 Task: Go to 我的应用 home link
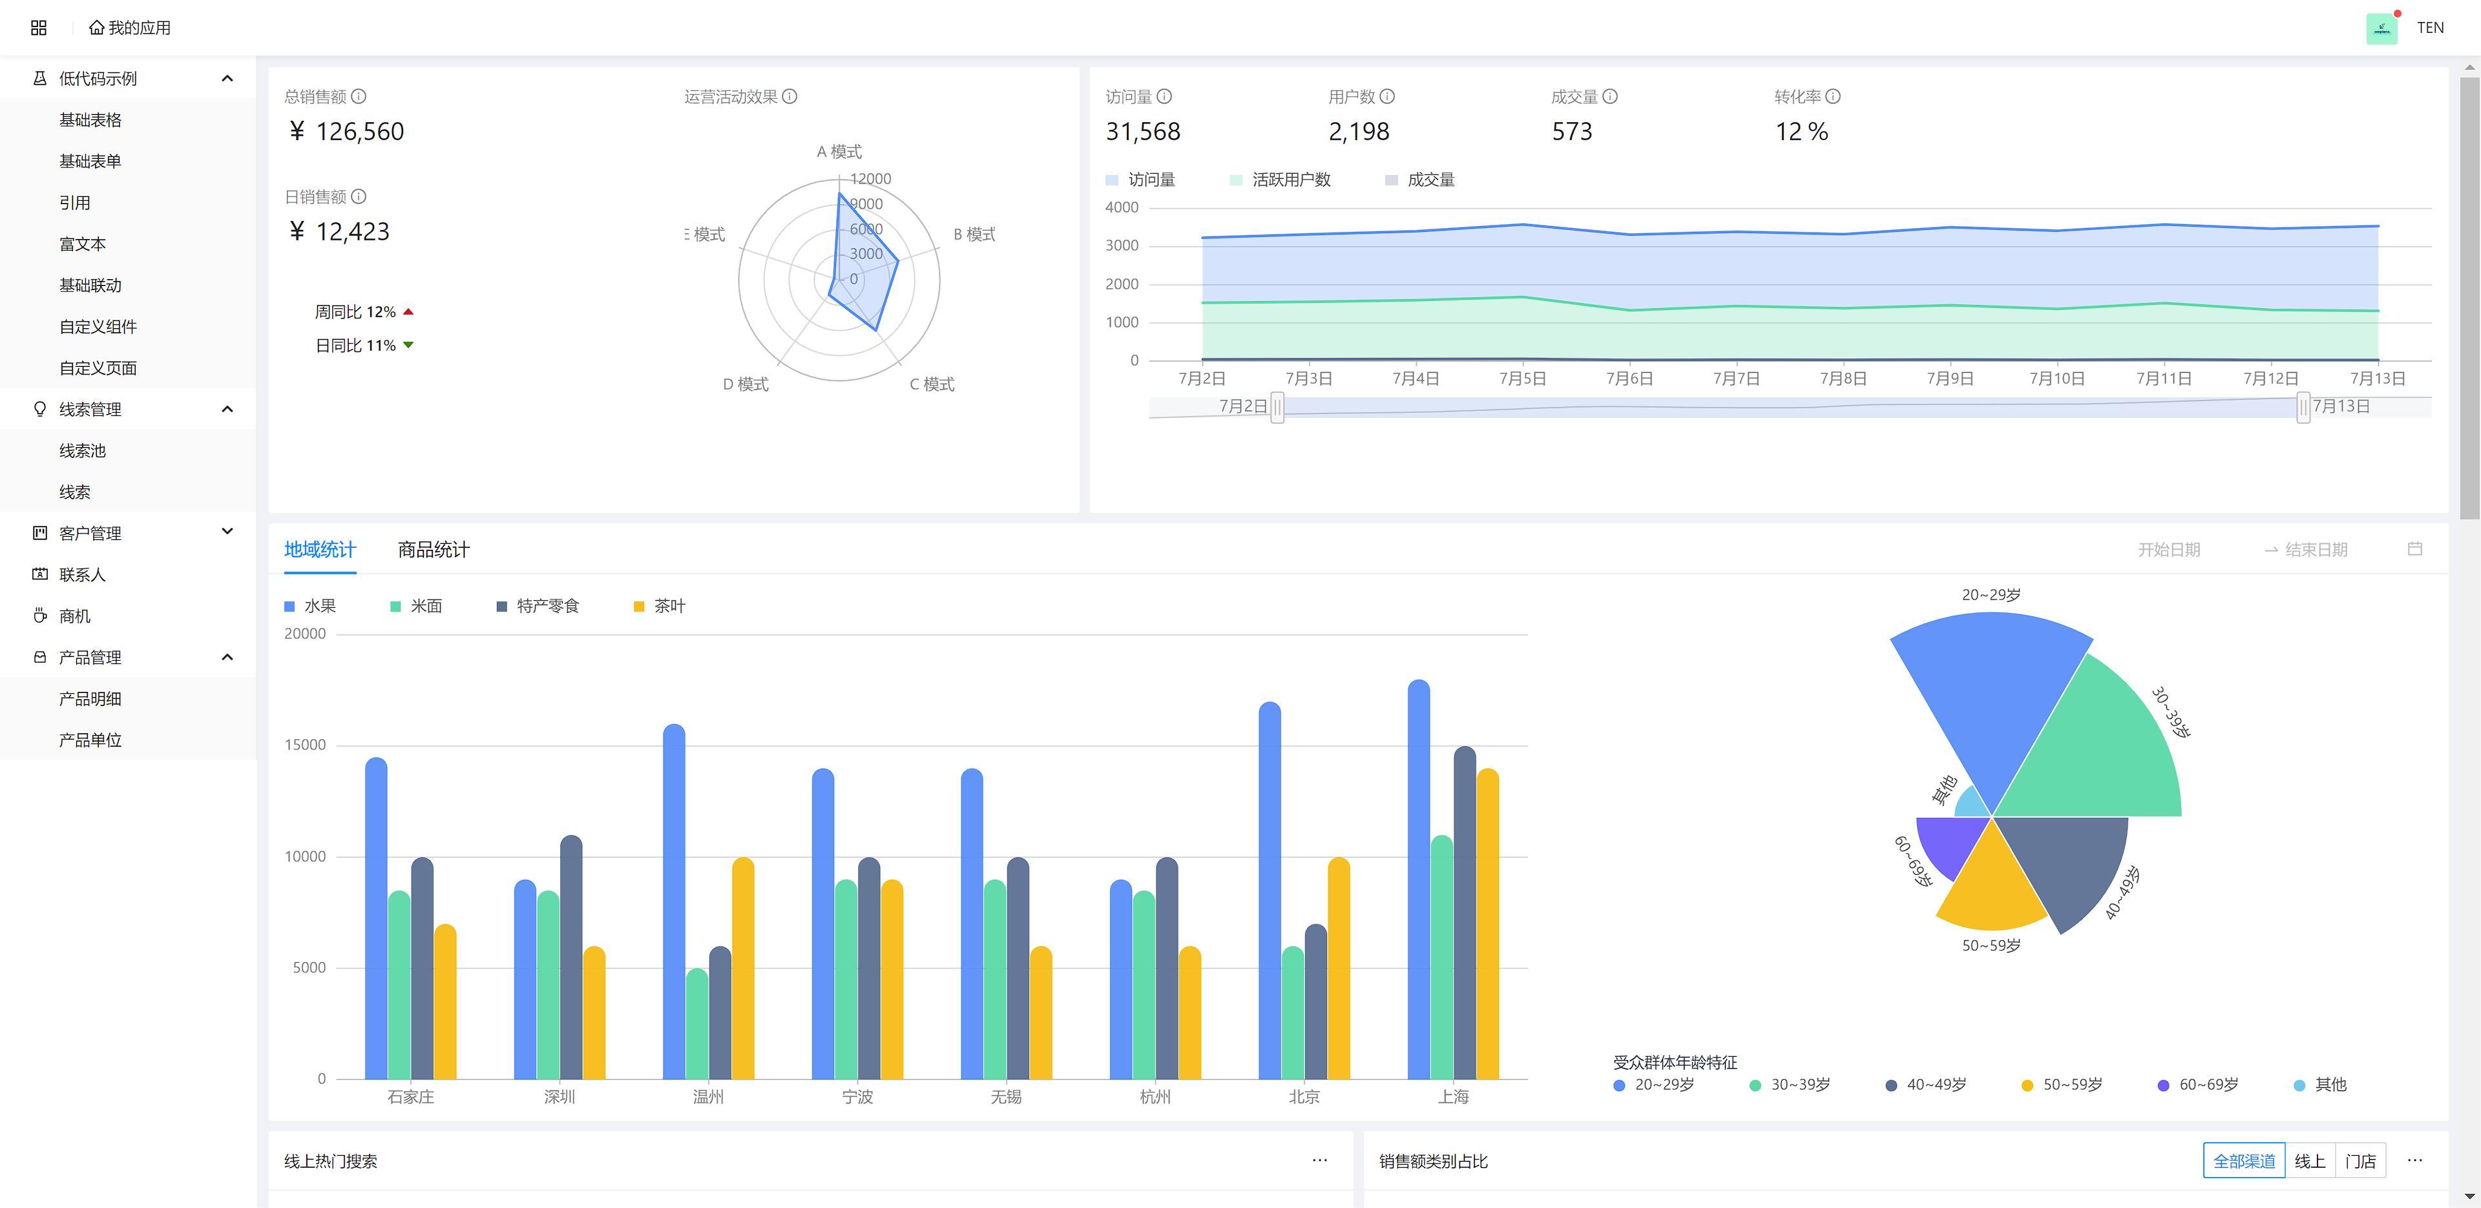click(130, 28)
